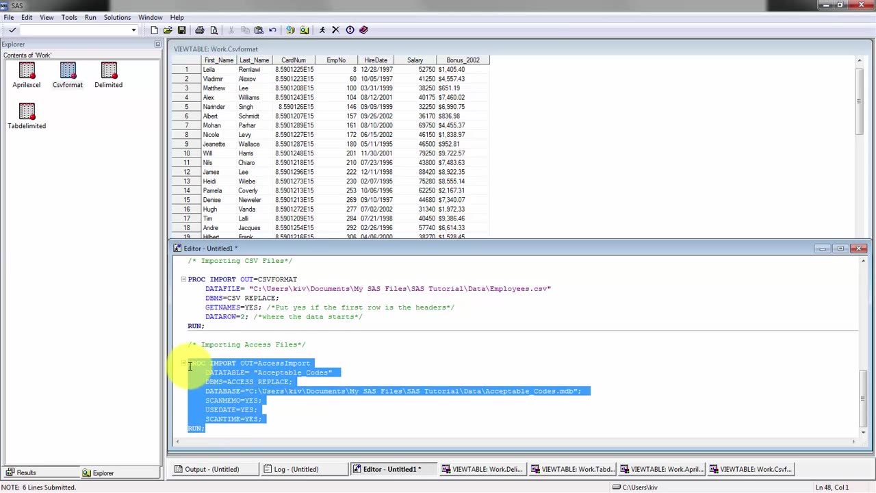Switch to VIEWTABLE: Work.Deli... window
Screen dimensions: 876x493
482,469
